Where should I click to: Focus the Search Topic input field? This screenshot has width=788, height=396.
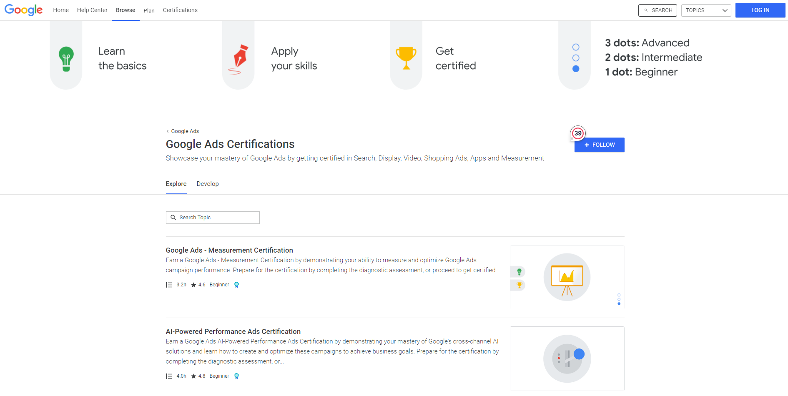(x=213, y=218)
